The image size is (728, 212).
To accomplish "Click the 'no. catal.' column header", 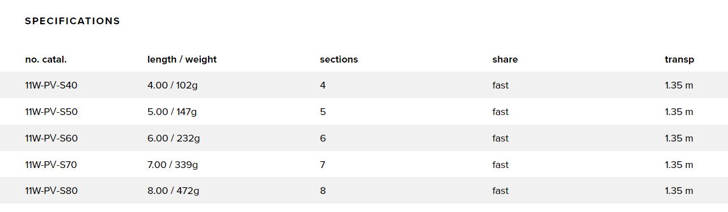I will coord(46,59).
